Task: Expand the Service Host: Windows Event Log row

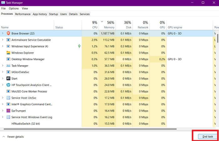Action: [3, 117]
